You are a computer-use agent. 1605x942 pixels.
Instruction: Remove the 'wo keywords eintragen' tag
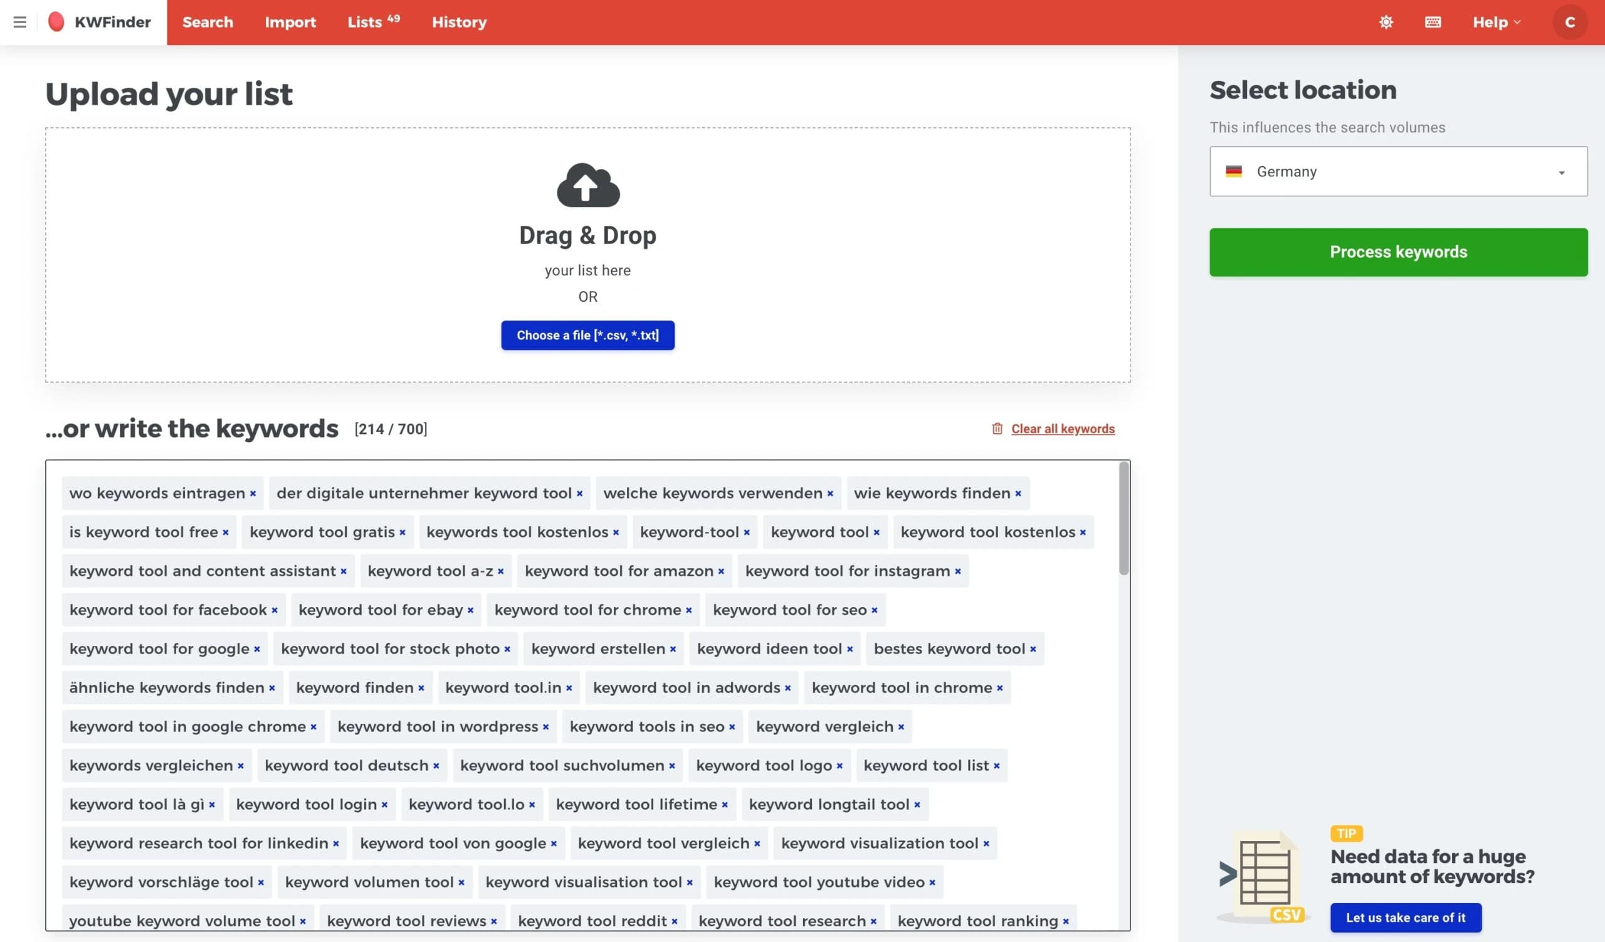253,494
